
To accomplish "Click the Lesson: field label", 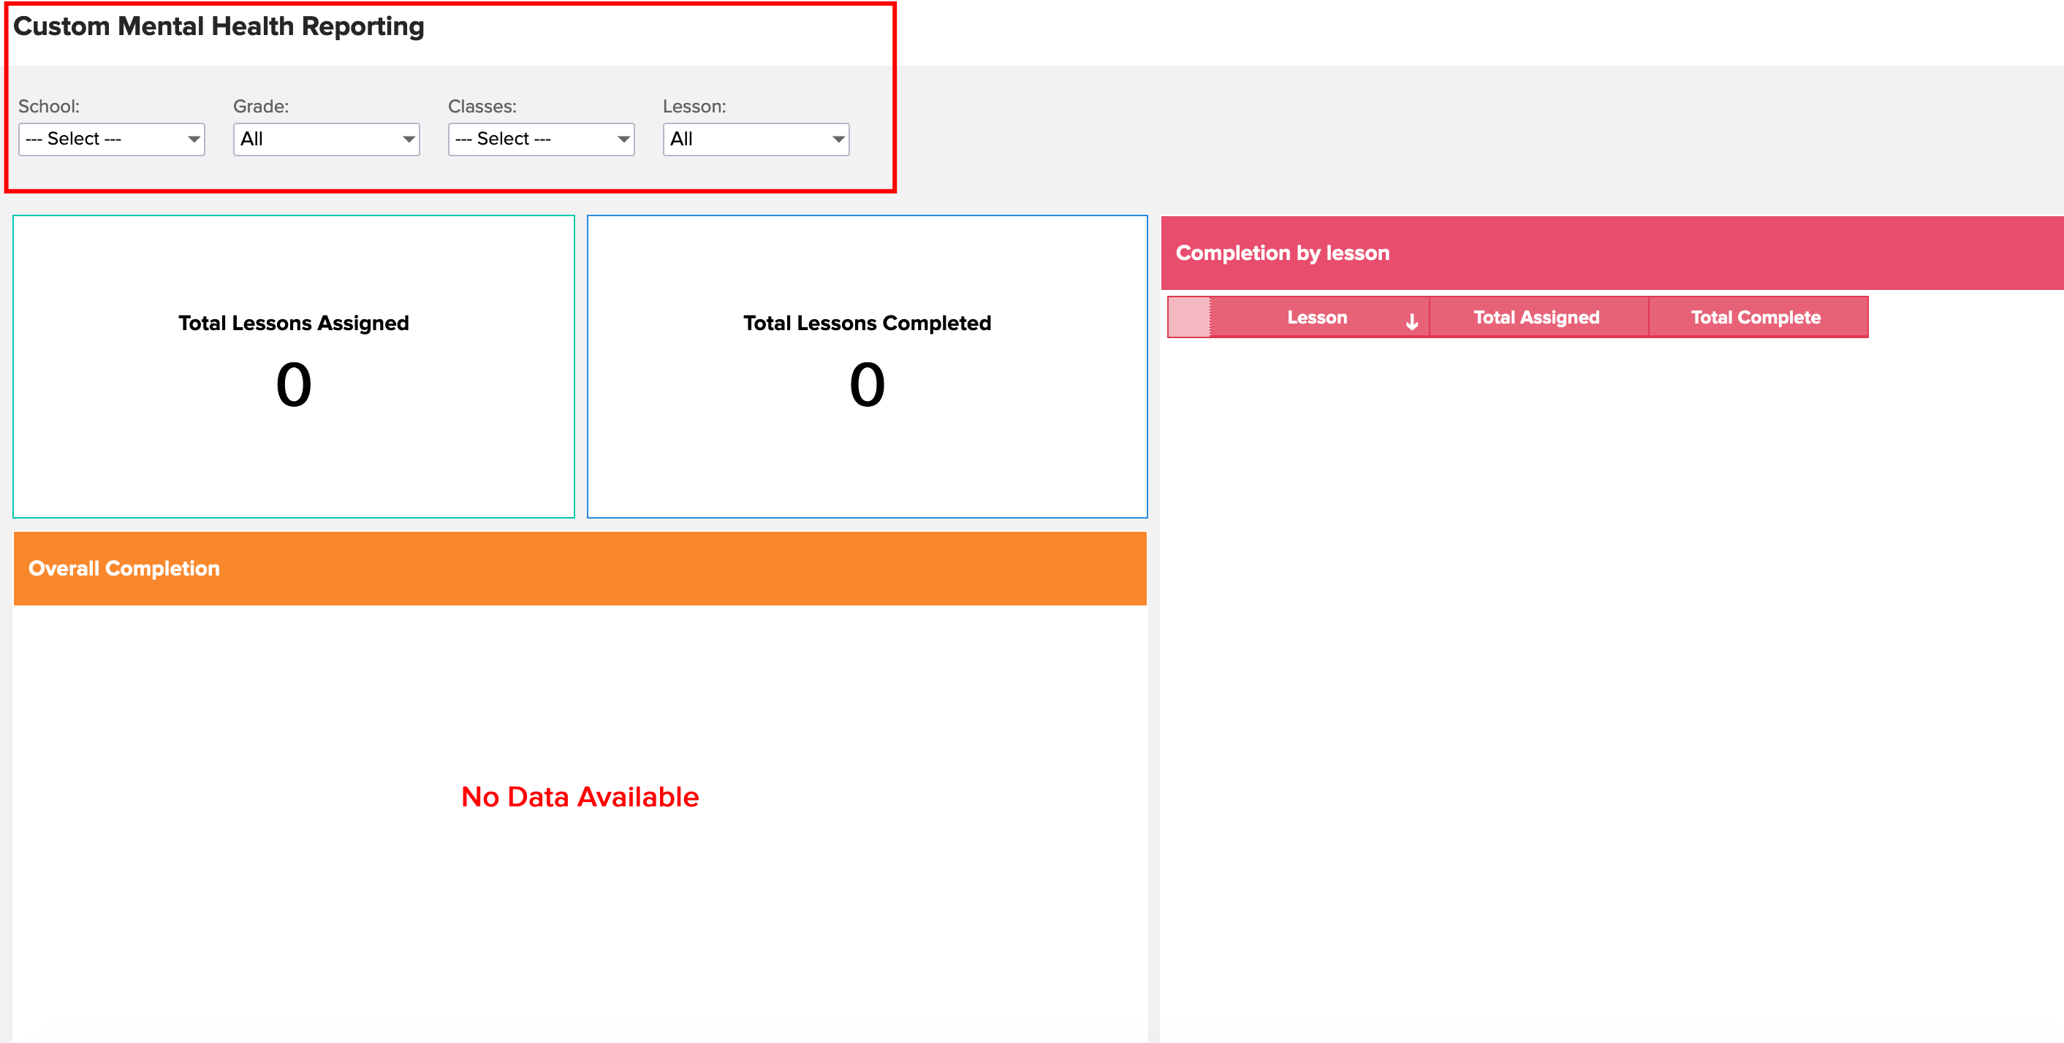I will click(694, 107).
